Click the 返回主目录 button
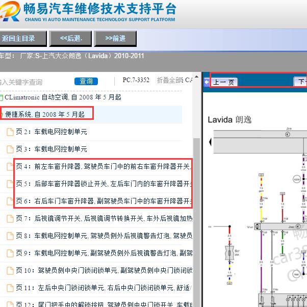 coord(22,38)
